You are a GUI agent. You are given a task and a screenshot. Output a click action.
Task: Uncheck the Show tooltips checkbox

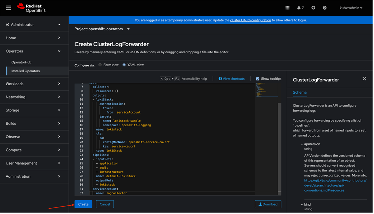point(258,79)
